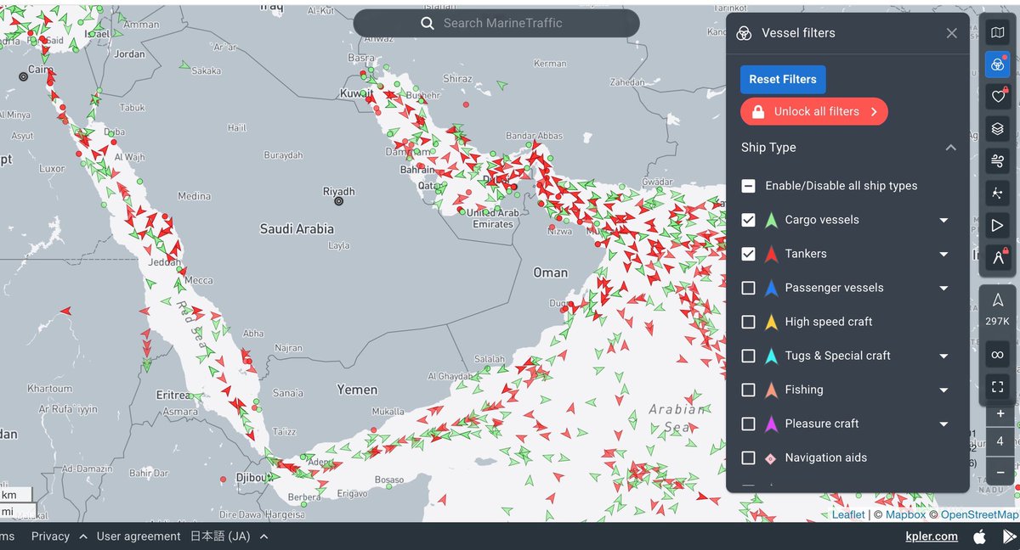Viewport: 1020px width, 550px height.
Task: Collapse the Ship Type section
Action: pyautogui.click(x=950, y=148)
